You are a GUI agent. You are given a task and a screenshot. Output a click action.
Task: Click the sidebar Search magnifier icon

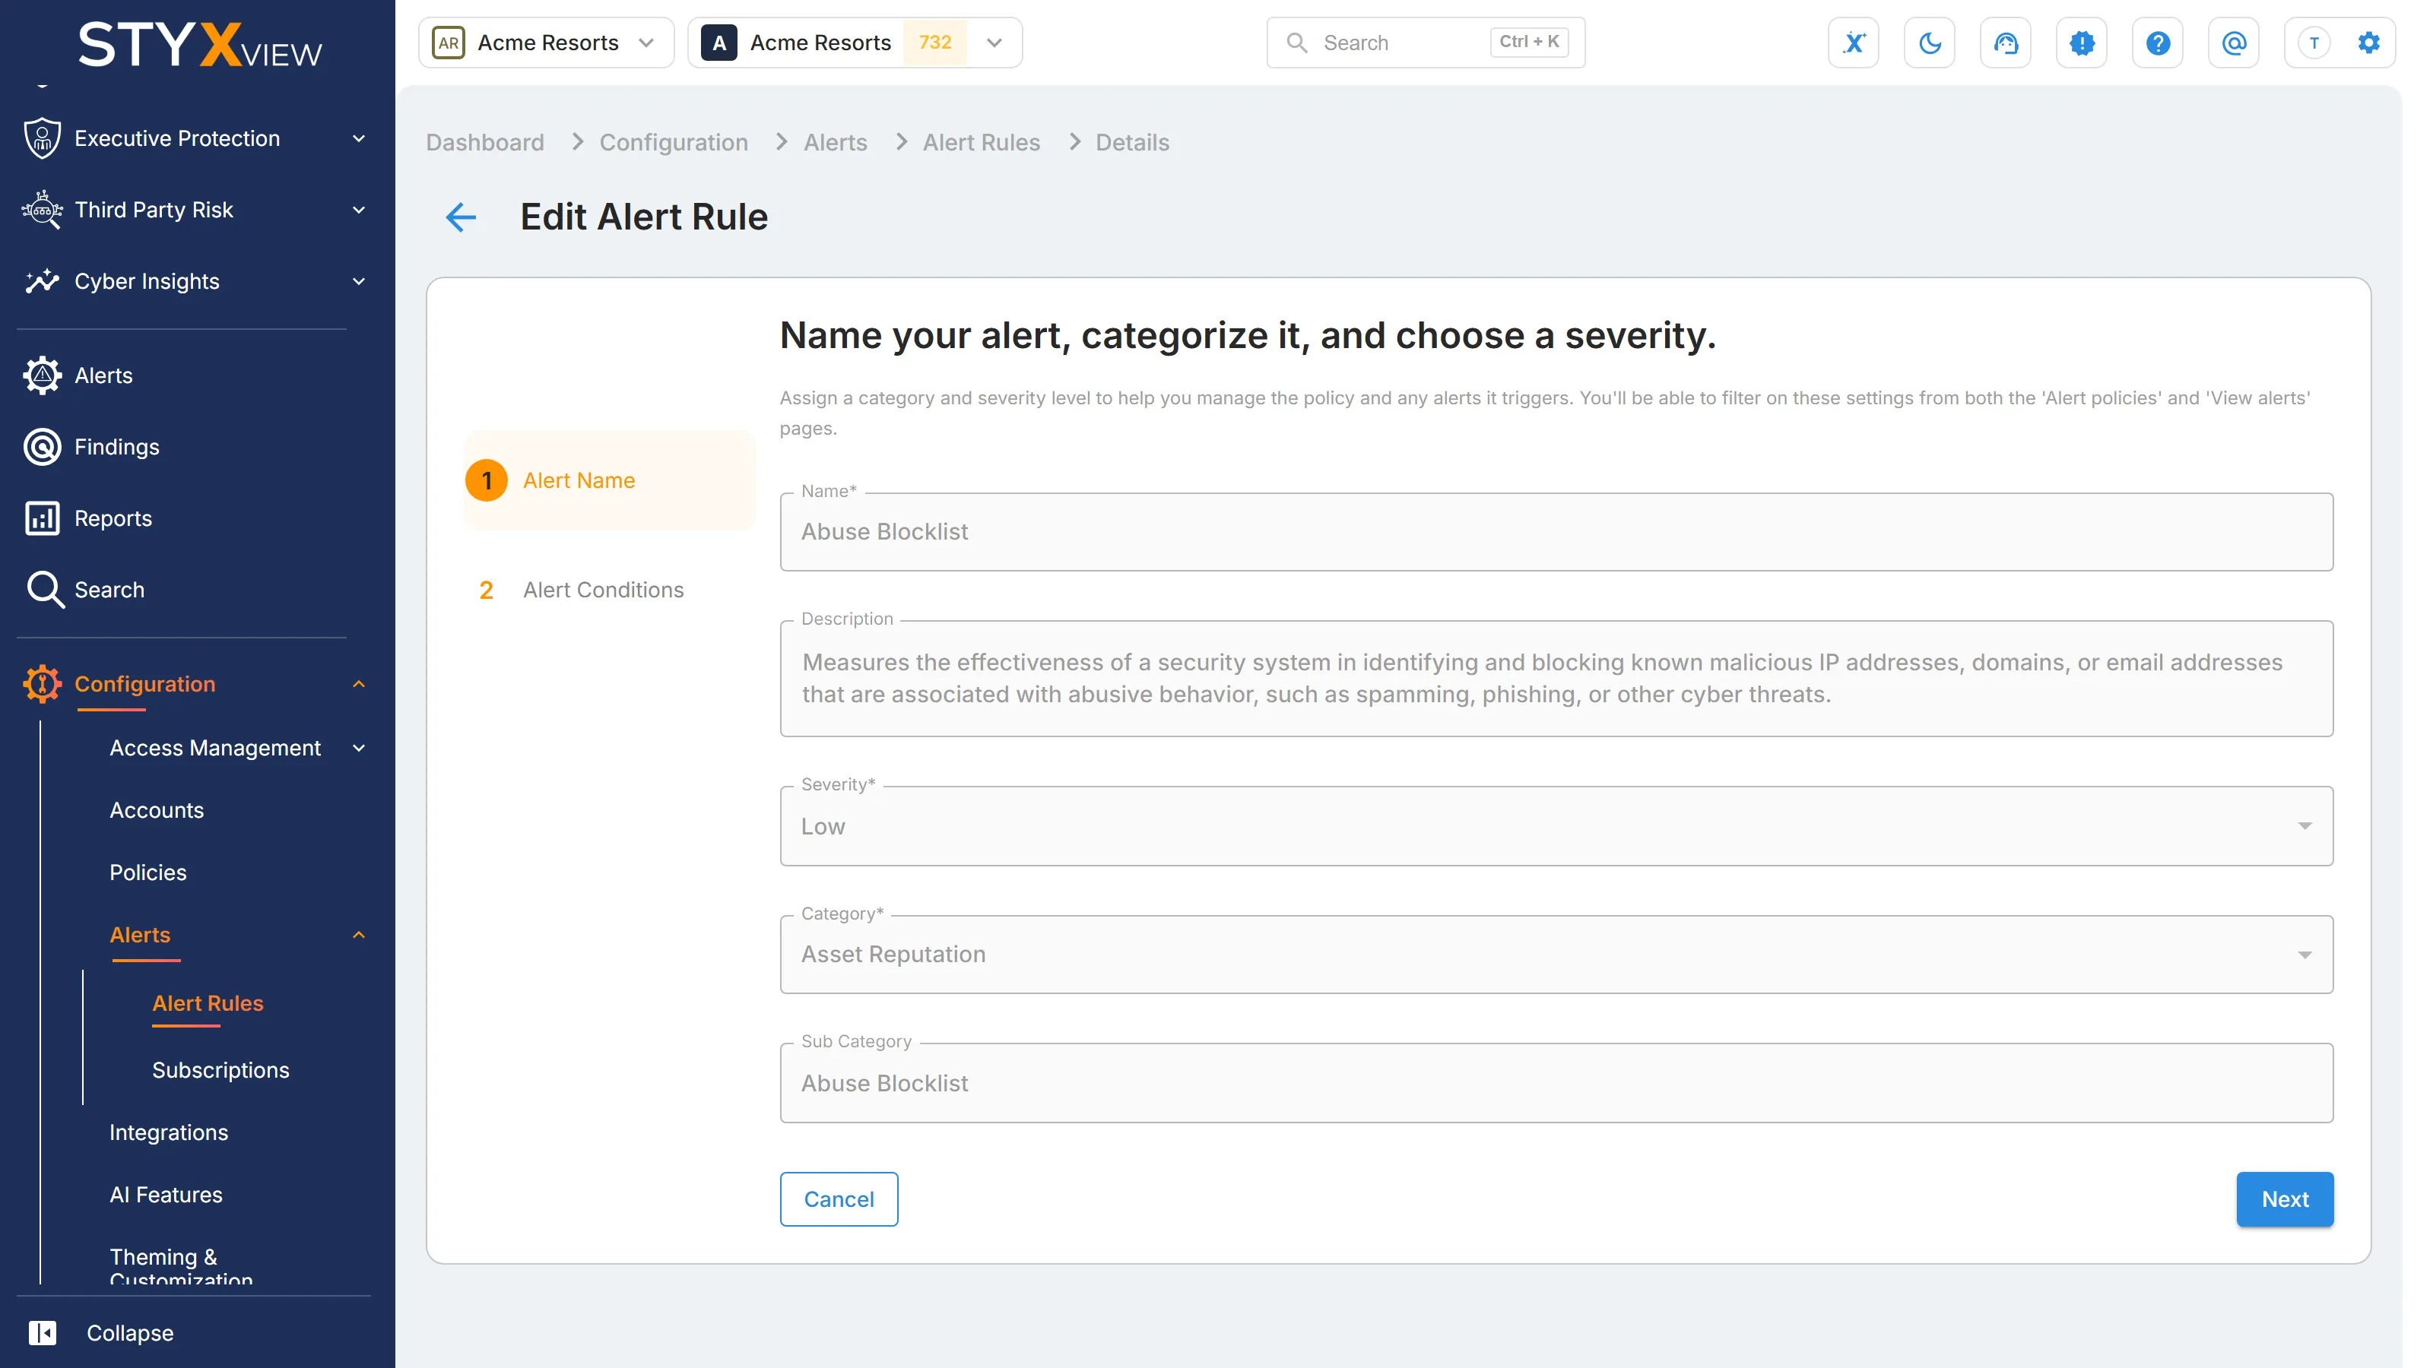44,590
